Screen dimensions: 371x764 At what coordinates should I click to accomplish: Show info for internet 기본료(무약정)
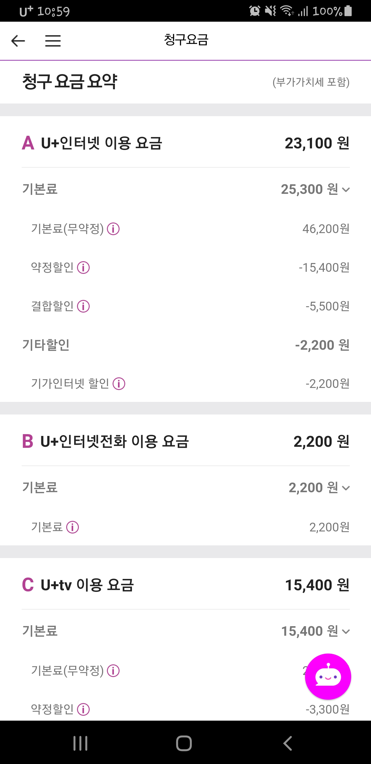113,229
